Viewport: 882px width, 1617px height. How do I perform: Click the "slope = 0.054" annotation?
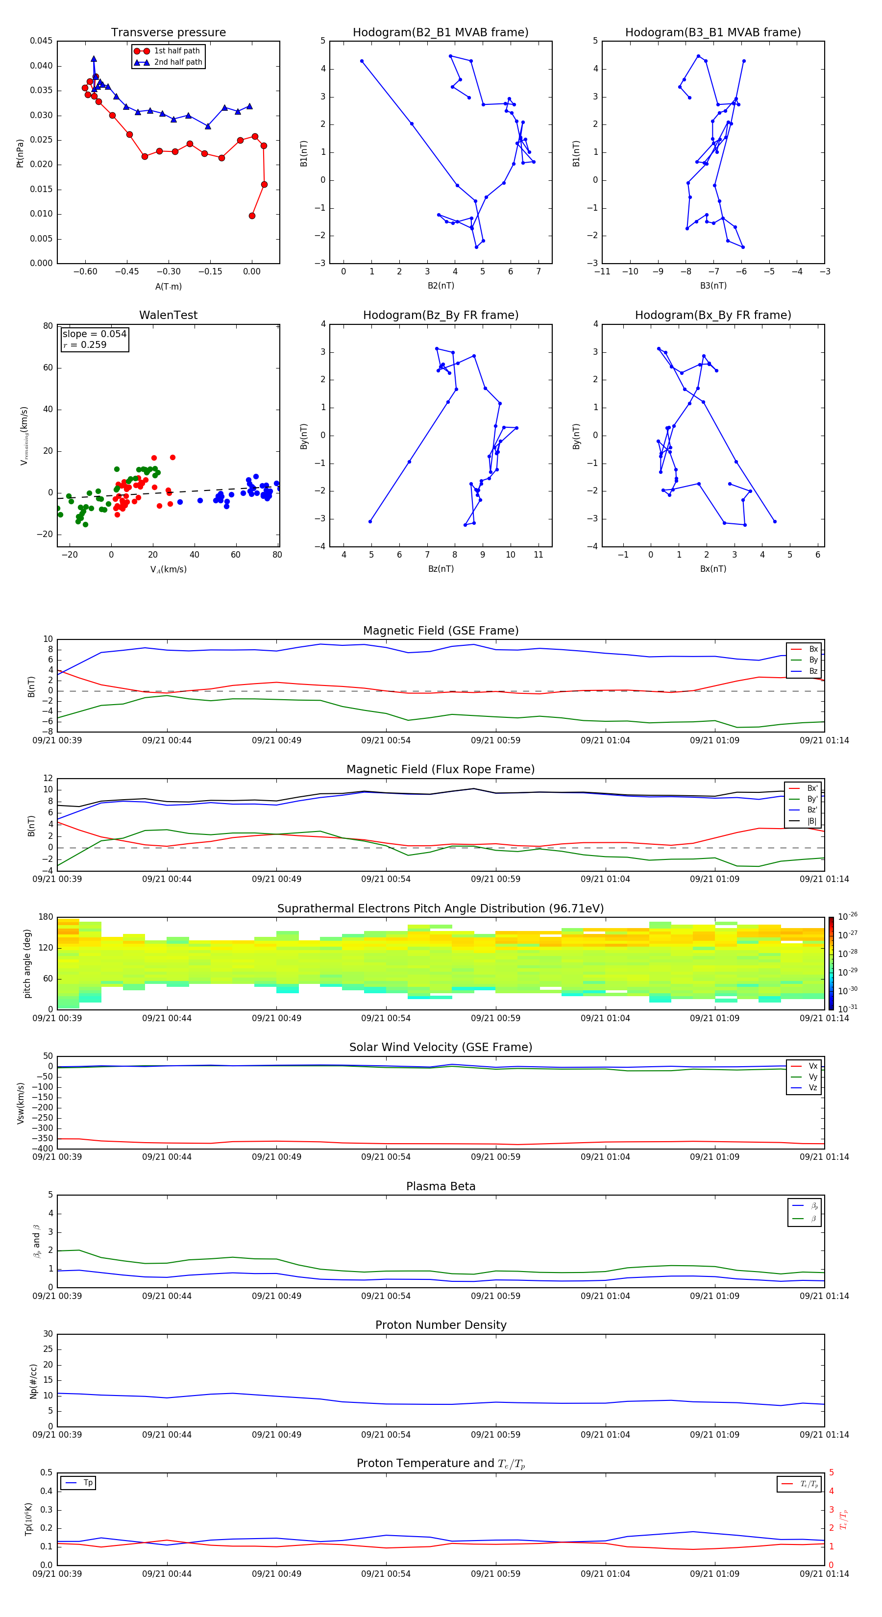95,334
